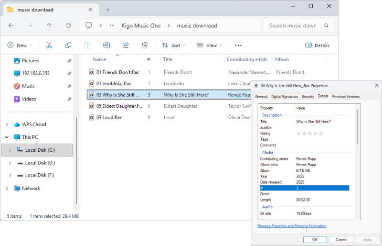Click the Refresh button in navigation bar
This screenshot has width=382, height=246.
(68, 26)
